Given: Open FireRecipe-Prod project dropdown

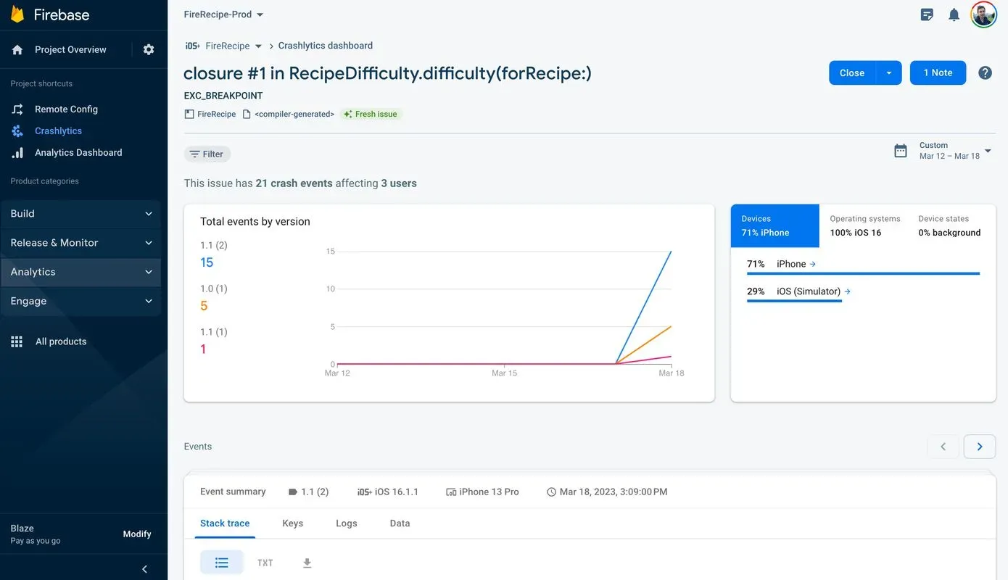Looking at the screenshot, I should pyautogui.click(x=224, y=14).
